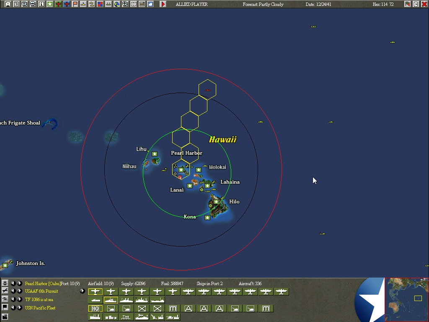Open the USAAF 6th Pursuit label
Screen dimensions: 429x322
[x=41, y=291]
